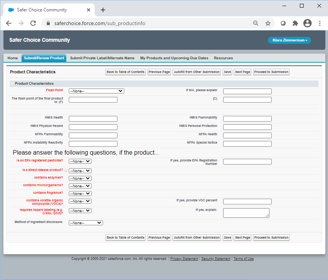Open Method of ingredient disclosure dropdown
Screen dimensions: 328x280
[86, 223]
